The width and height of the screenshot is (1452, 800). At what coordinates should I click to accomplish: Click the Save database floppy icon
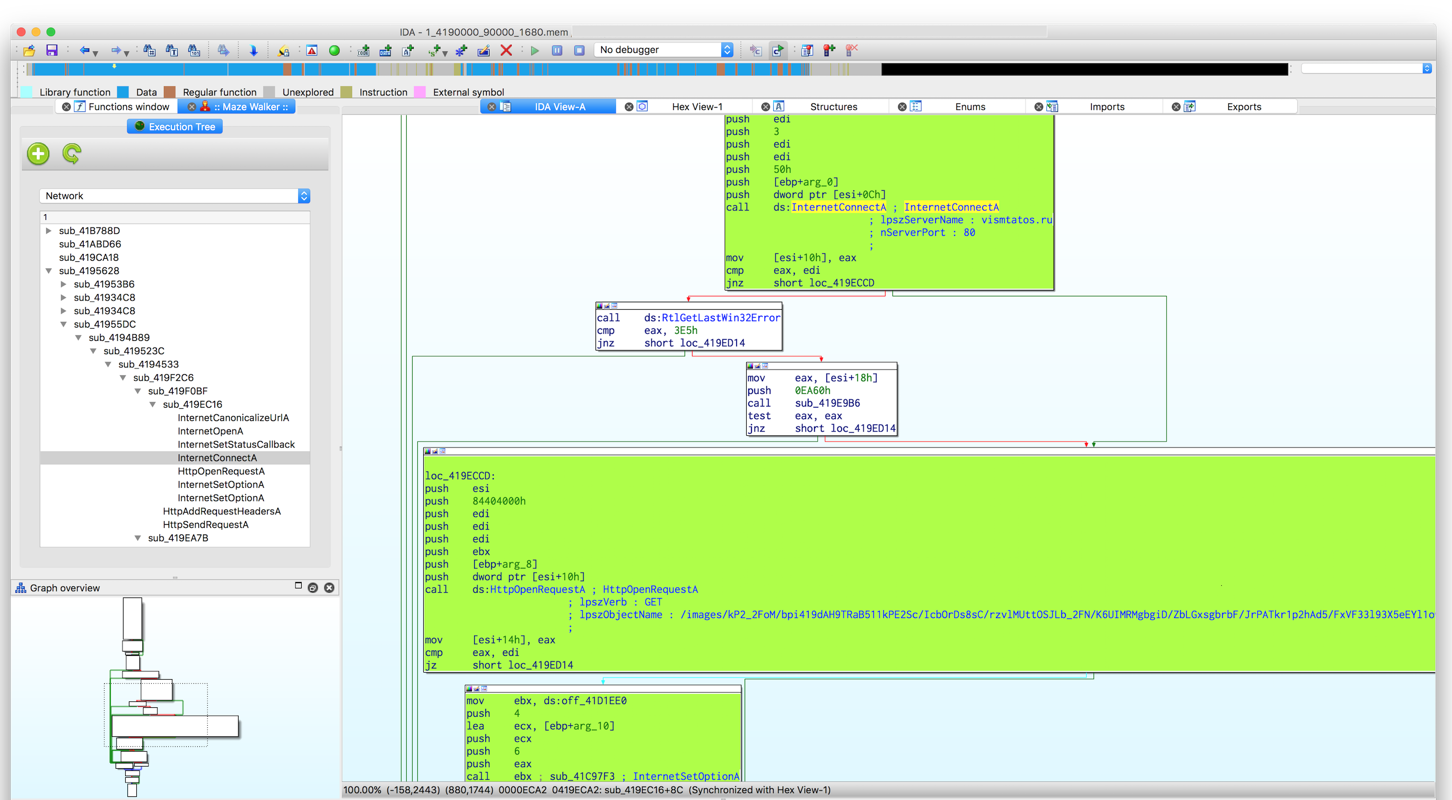click(52, 51)
